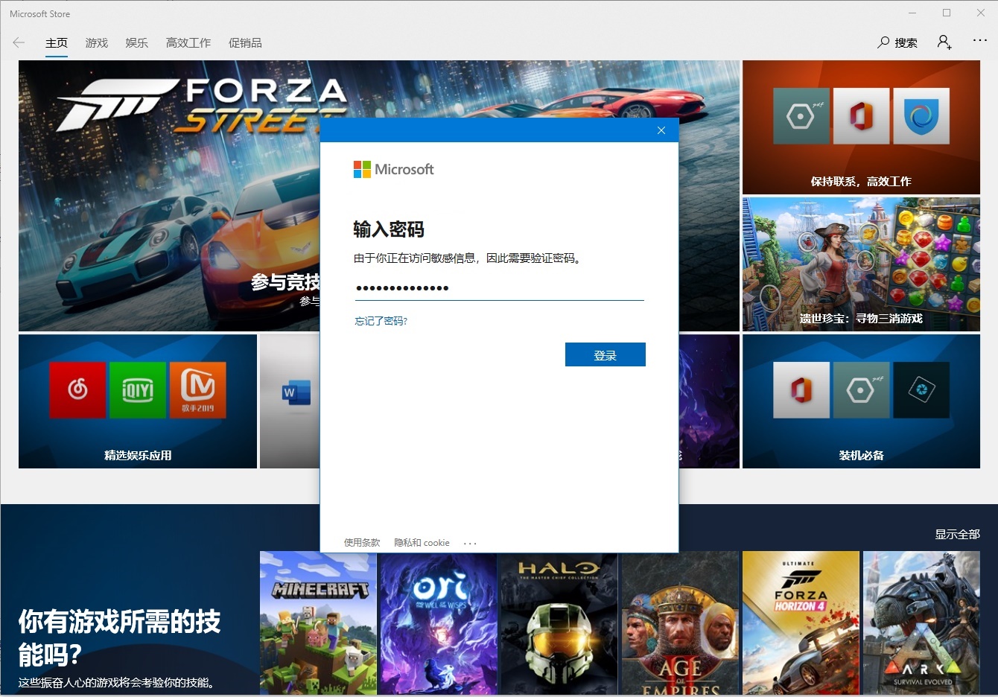Screen dimensions: 998x697
Task: Click the 登录 sign-in button
Action: [606, 354]
